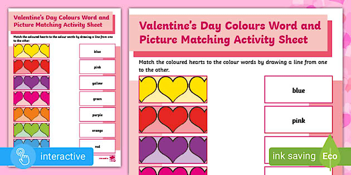Select the middle yellow heart on the large sheet

(x=173, y=88)
